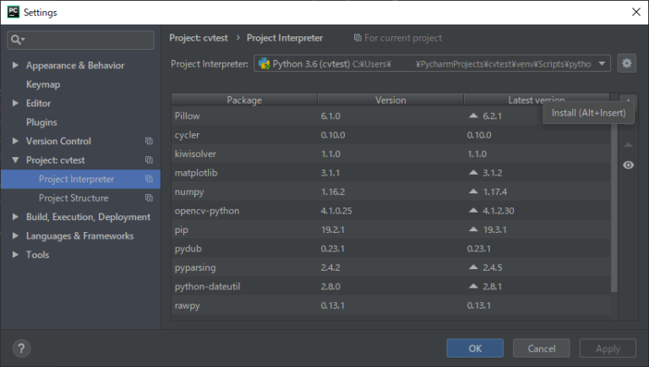Image resolution: width=649 pixels, height=367 pixels.
Task: Click the search magnifier icon in settings
Action: tap(18, 40)
